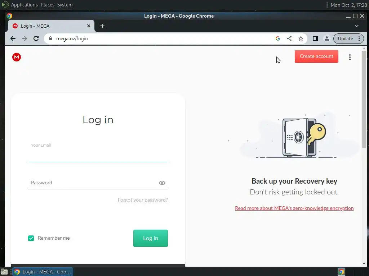
Task: Click the scrollbar up arrow
Action: 364,49
